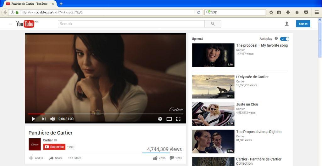Click the Add to plus icon
The image size is (322, 166).
tap(31, 158)
